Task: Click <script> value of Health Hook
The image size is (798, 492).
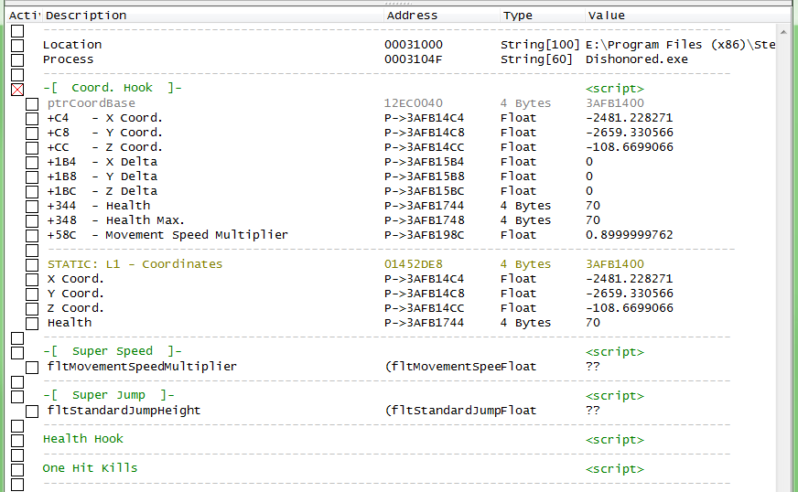Action: coord(615,440)
